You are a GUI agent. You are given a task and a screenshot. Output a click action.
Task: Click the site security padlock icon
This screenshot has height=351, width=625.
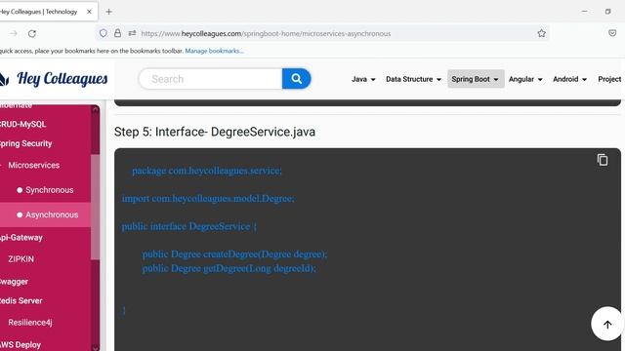click(x=117, y=33)
